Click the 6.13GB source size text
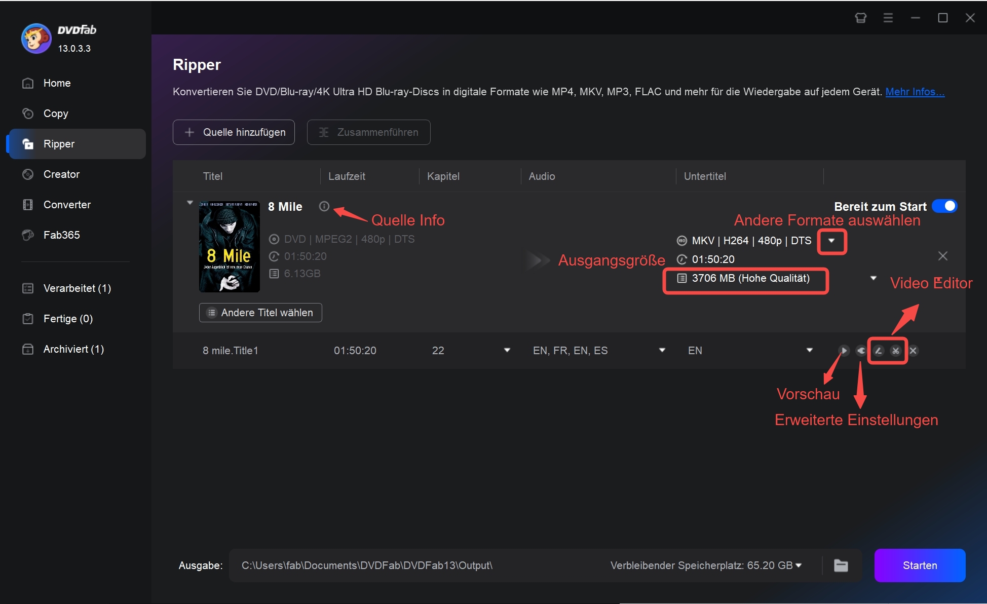The image size is (987, 604). [302, 274]
